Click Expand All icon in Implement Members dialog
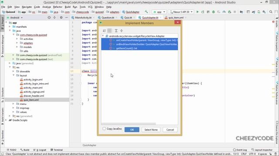The height and width of the screenshot is (156, 279). (116, 31)
